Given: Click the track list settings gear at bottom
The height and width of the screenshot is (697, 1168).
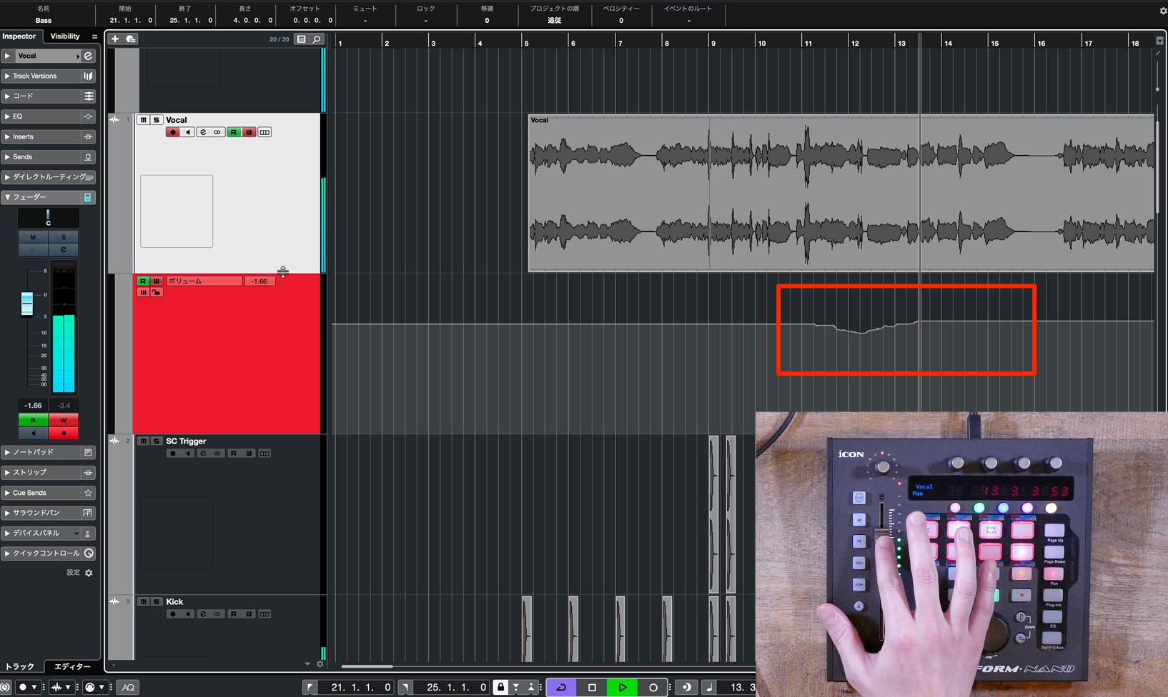Looking at the screenshot, I should (320, 664).
